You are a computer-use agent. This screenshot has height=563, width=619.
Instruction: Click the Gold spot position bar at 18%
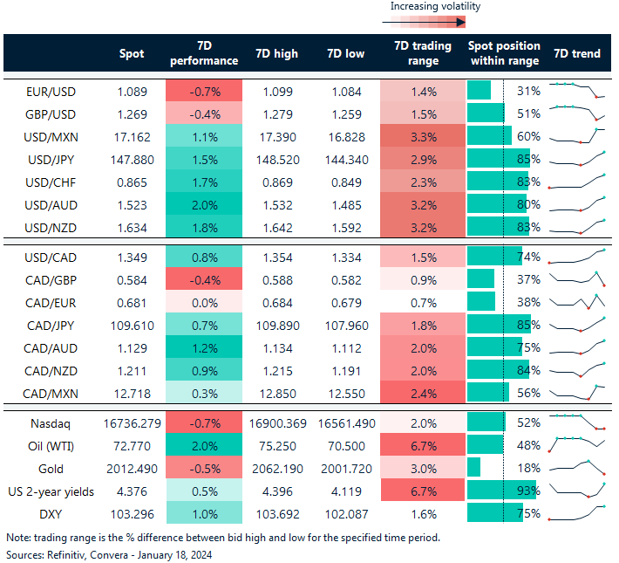pos(474,467)
